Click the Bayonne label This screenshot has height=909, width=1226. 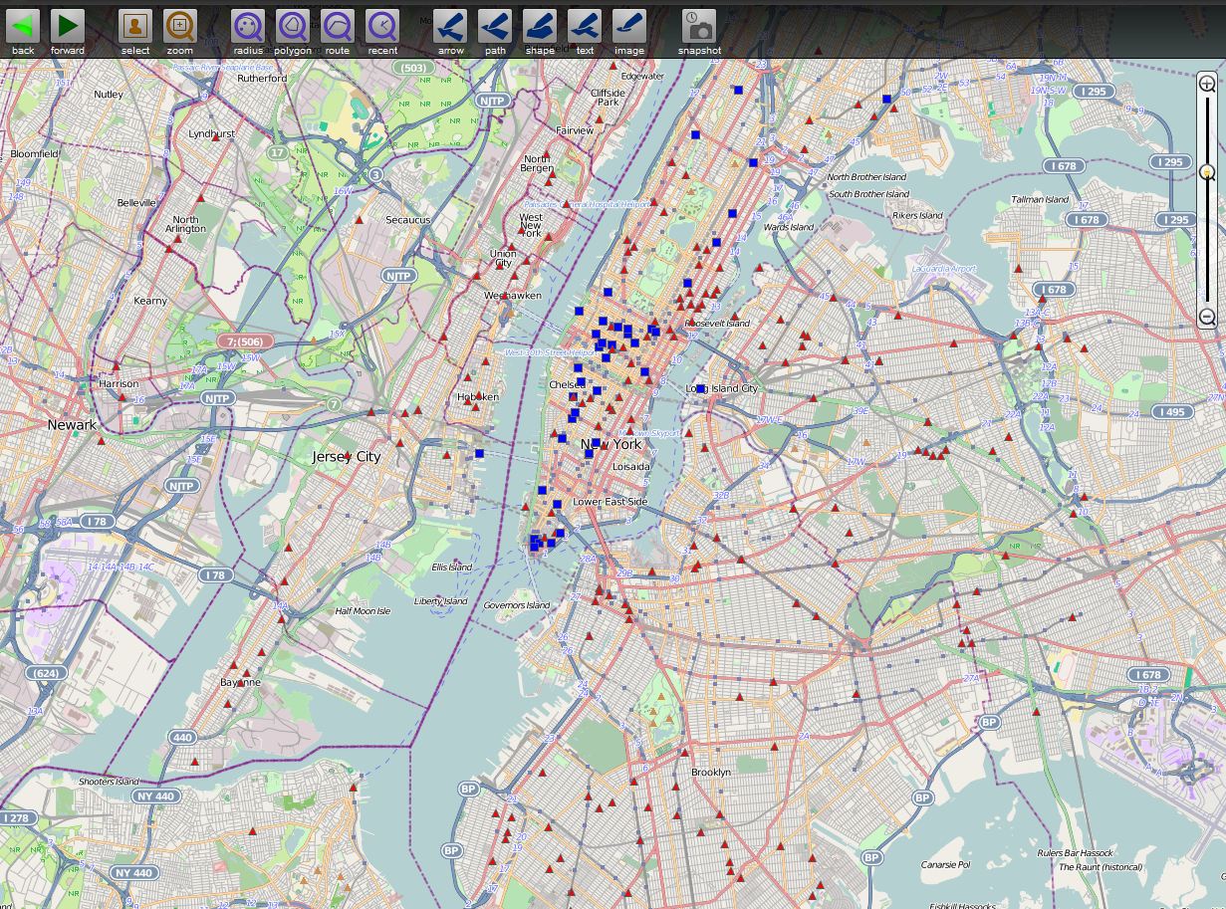point(240,682)
